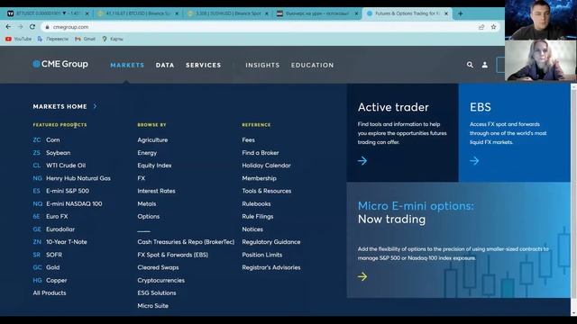Open Cleared Swaps link
The width and height of the screenshot is (577, 324).
(x=159, y=268)
